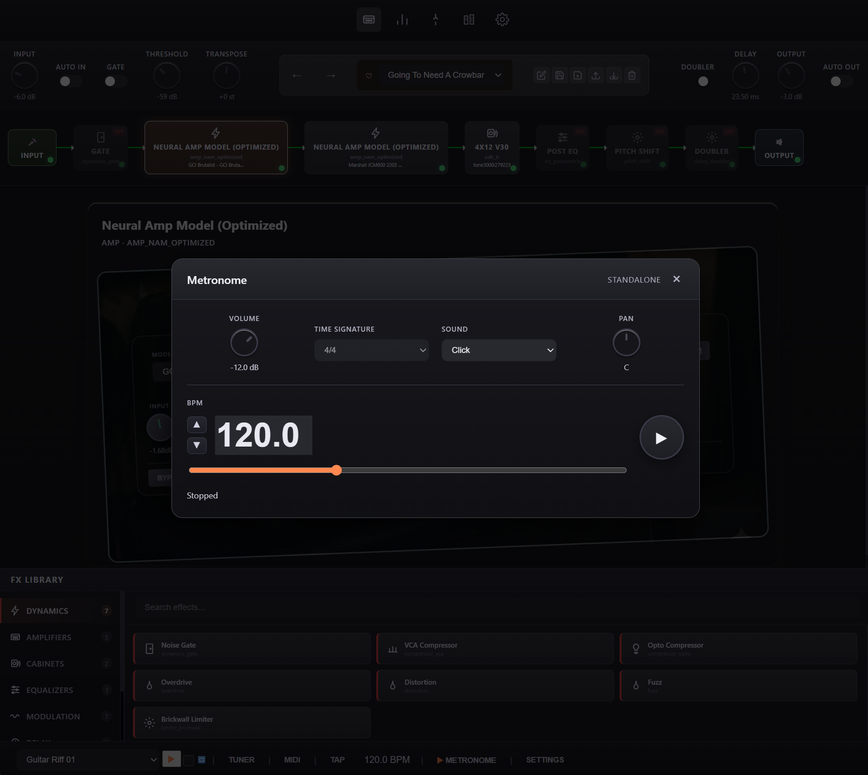
Task: Toggle the AUTO IN switch
Action: point(70,81)
